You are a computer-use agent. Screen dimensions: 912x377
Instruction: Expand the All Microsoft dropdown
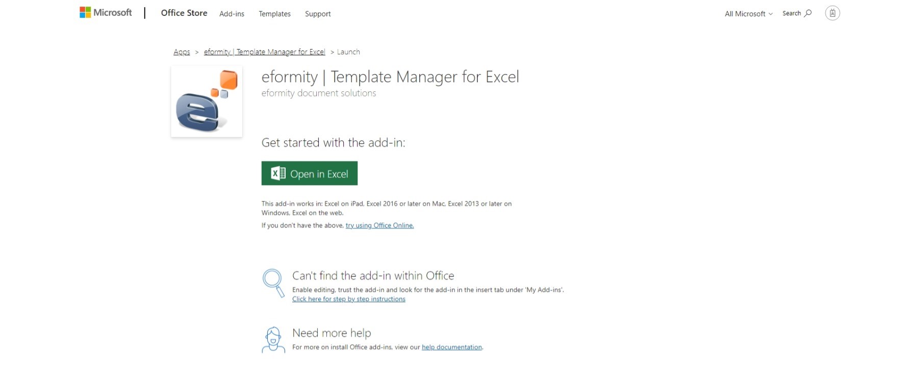point(747,14)
